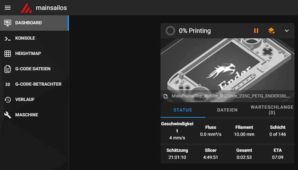The height and width of the screenshot is (170, 298).
Task: Open the Heightmap page
Action: pyautogui.click(x=34, y=53)
